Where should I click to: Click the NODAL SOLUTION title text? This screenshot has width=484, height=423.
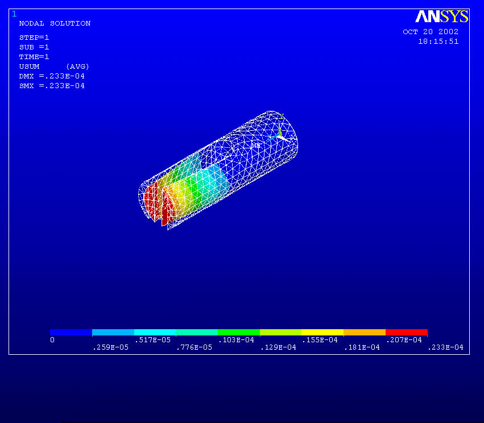point(55,23)
